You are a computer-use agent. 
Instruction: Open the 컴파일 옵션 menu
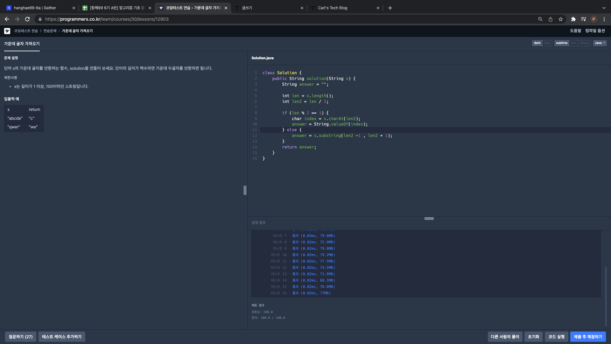click(595, 31)
